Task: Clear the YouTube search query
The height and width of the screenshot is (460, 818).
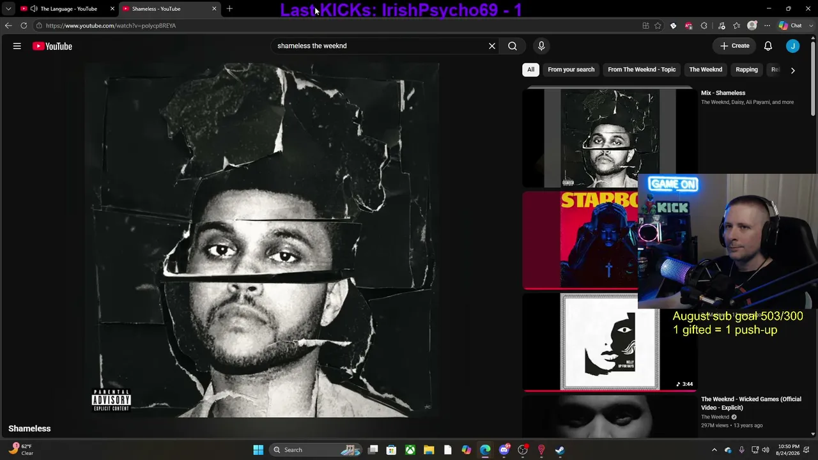Action: pos(492,46)
